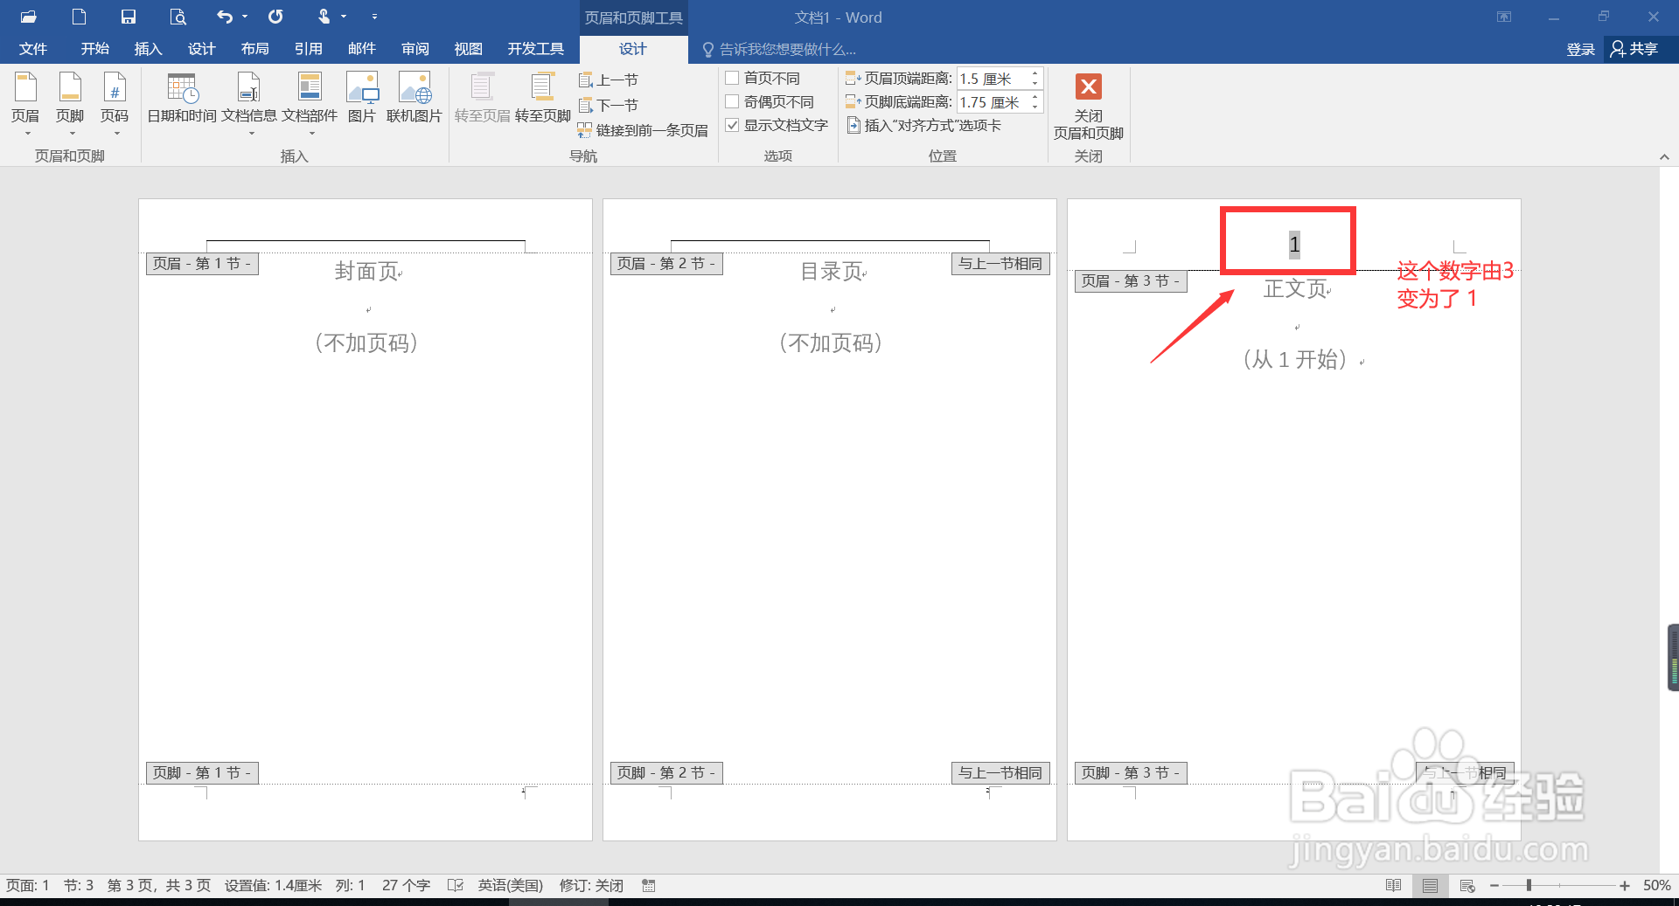Edit the header top distance value 1.5 厘米
The image size is (1679, 906).
point(993,77)
